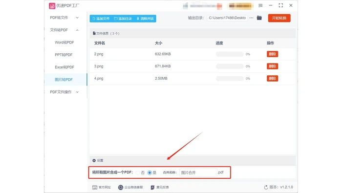Click PDF转文件 sidebar category

[x=59, y=18]
